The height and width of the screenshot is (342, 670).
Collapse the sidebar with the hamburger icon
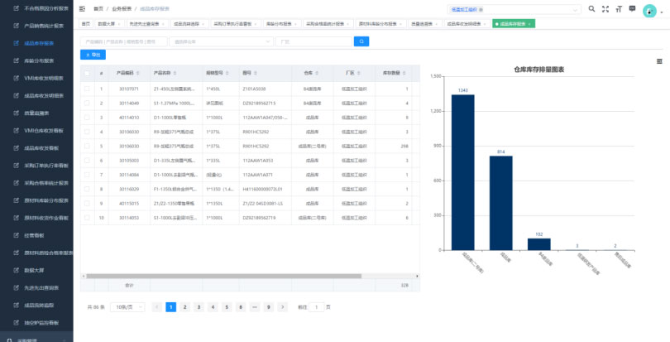pyautogui.click(x=82, y=8)
